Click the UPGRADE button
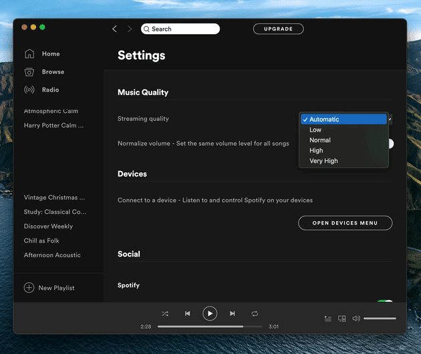This screenshot has height=354, width=421. [279, 29]
